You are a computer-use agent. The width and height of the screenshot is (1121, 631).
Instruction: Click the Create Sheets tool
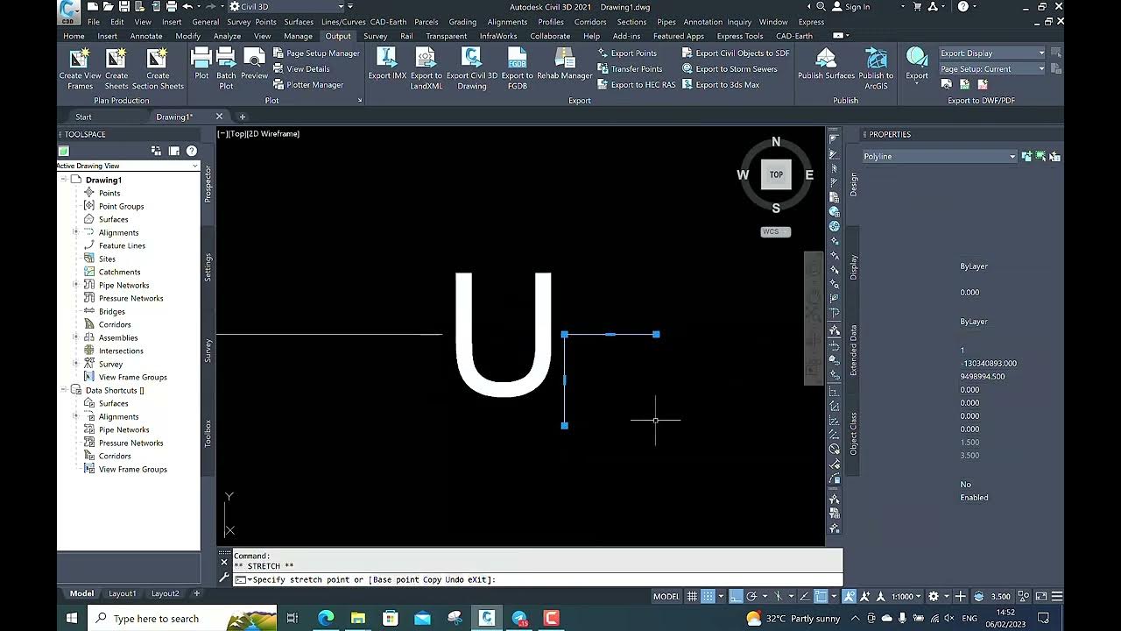point(116,68)
